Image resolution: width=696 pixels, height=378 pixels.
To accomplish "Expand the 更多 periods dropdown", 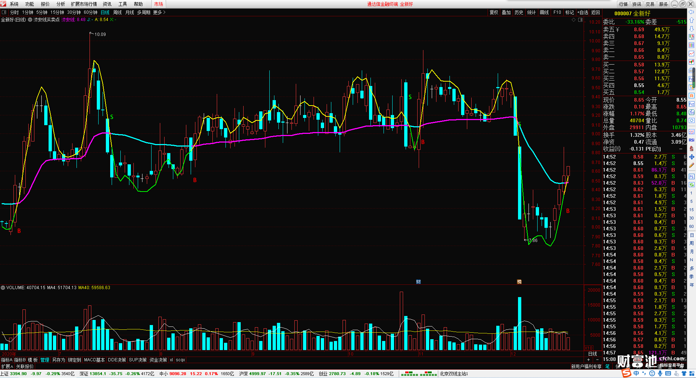I will click(x=159, y=12).
